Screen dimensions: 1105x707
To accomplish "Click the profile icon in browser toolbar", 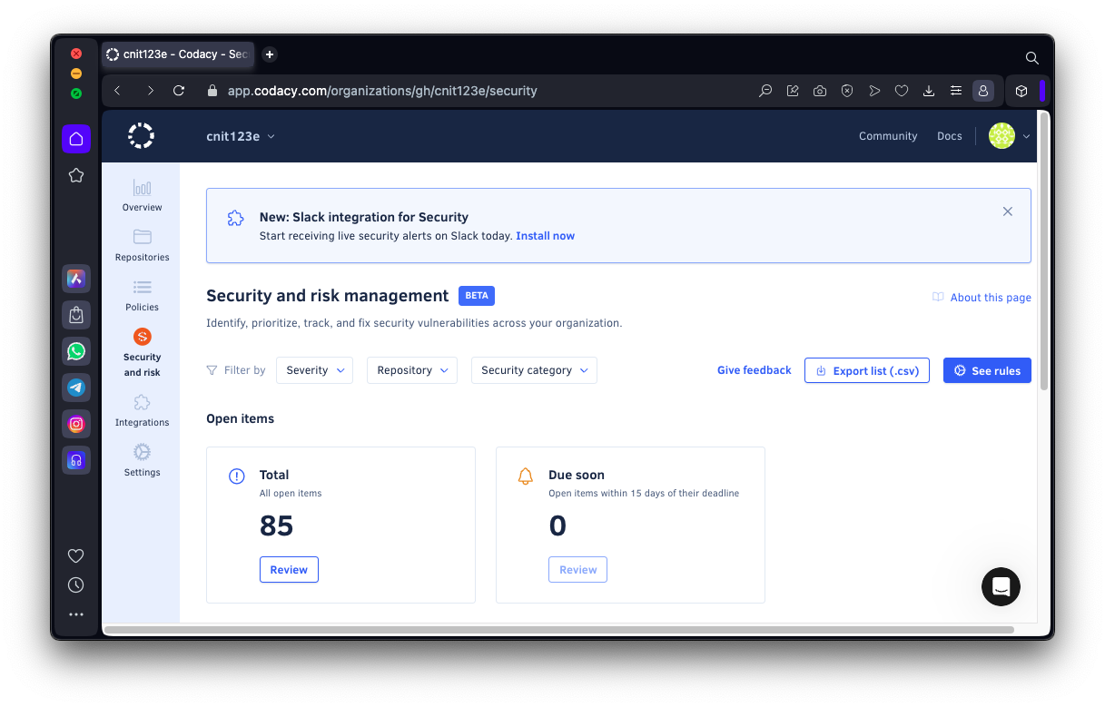I will point(982,91).
